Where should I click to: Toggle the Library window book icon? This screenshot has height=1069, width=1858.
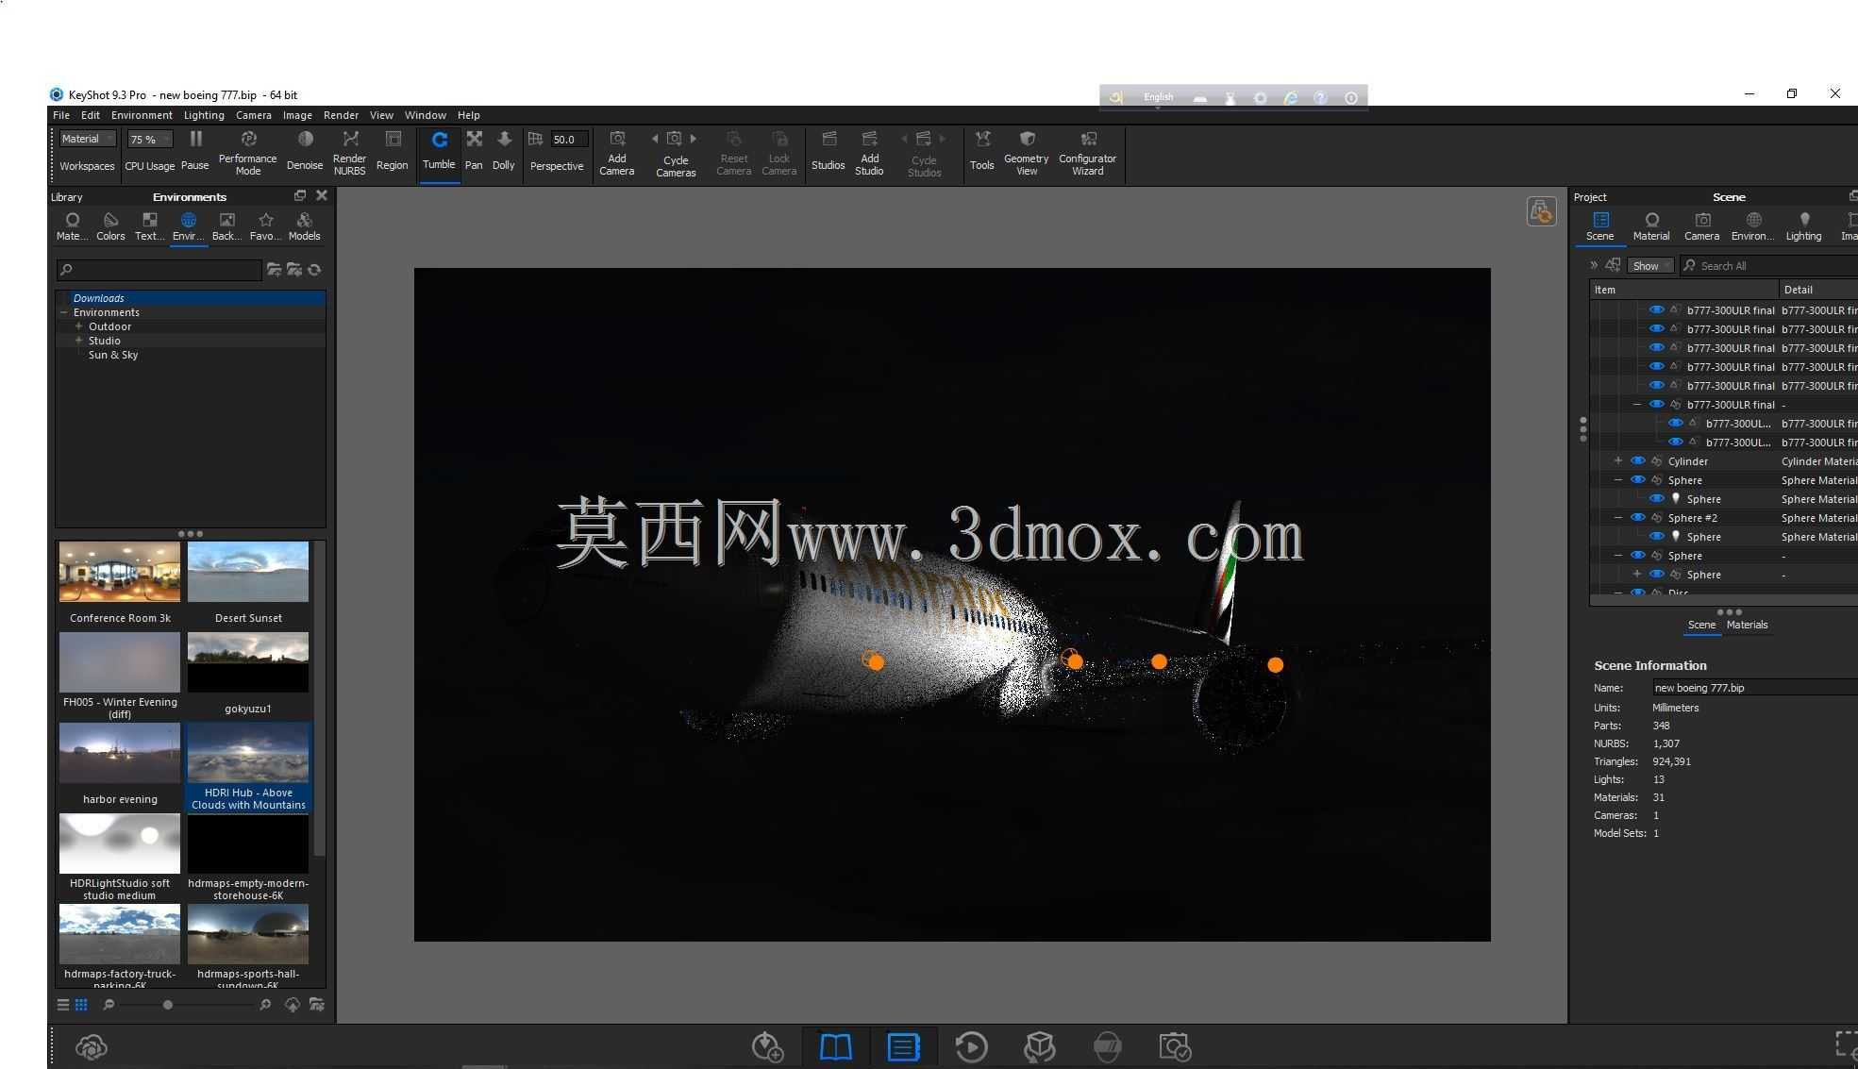(x=835, y=1046)
